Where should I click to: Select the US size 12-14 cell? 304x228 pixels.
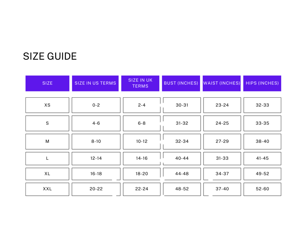(96, 159)
